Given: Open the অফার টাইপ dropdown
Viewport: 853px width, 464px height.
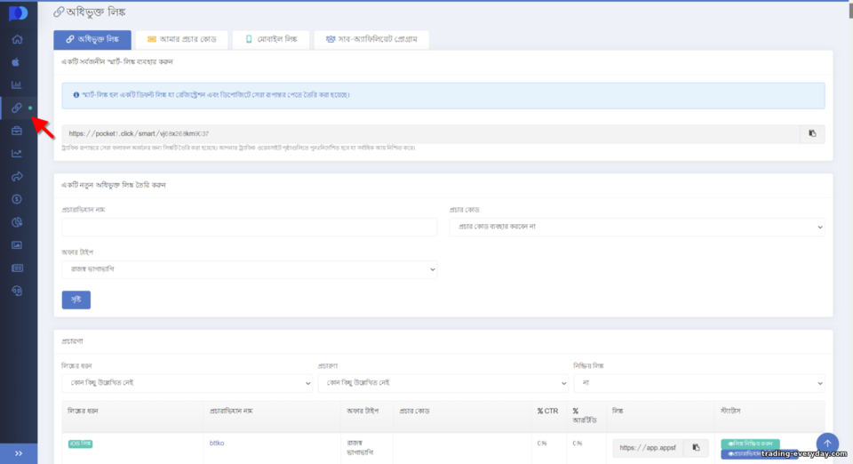Looking at the screenshot, I should pyautogui.click(x=250, y=269).
